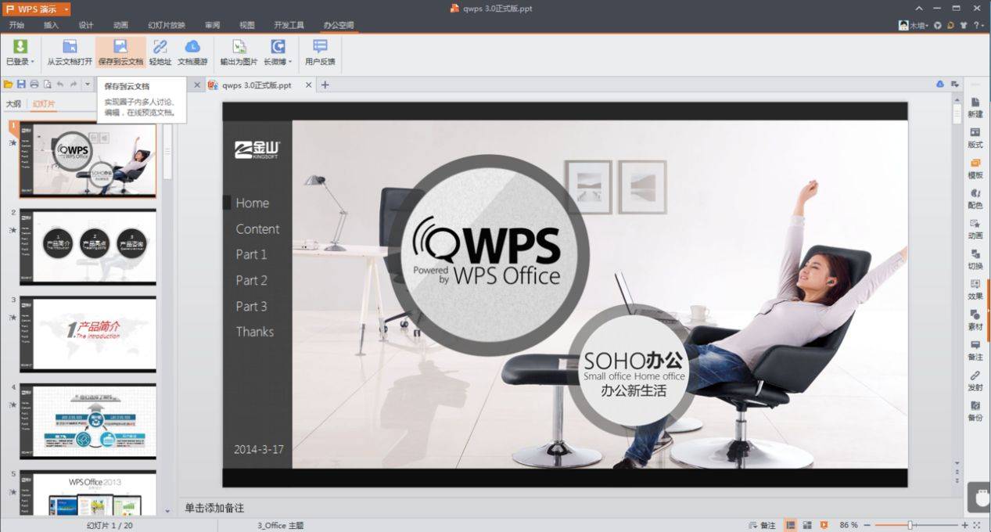Open the 切换 transition sidebar icon

[x=975, y=260]
